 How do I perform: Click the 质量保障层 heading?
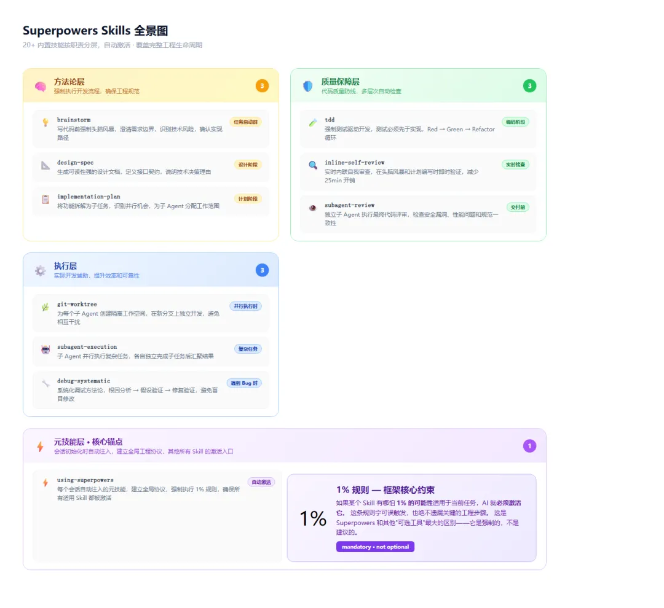[340, 82]
